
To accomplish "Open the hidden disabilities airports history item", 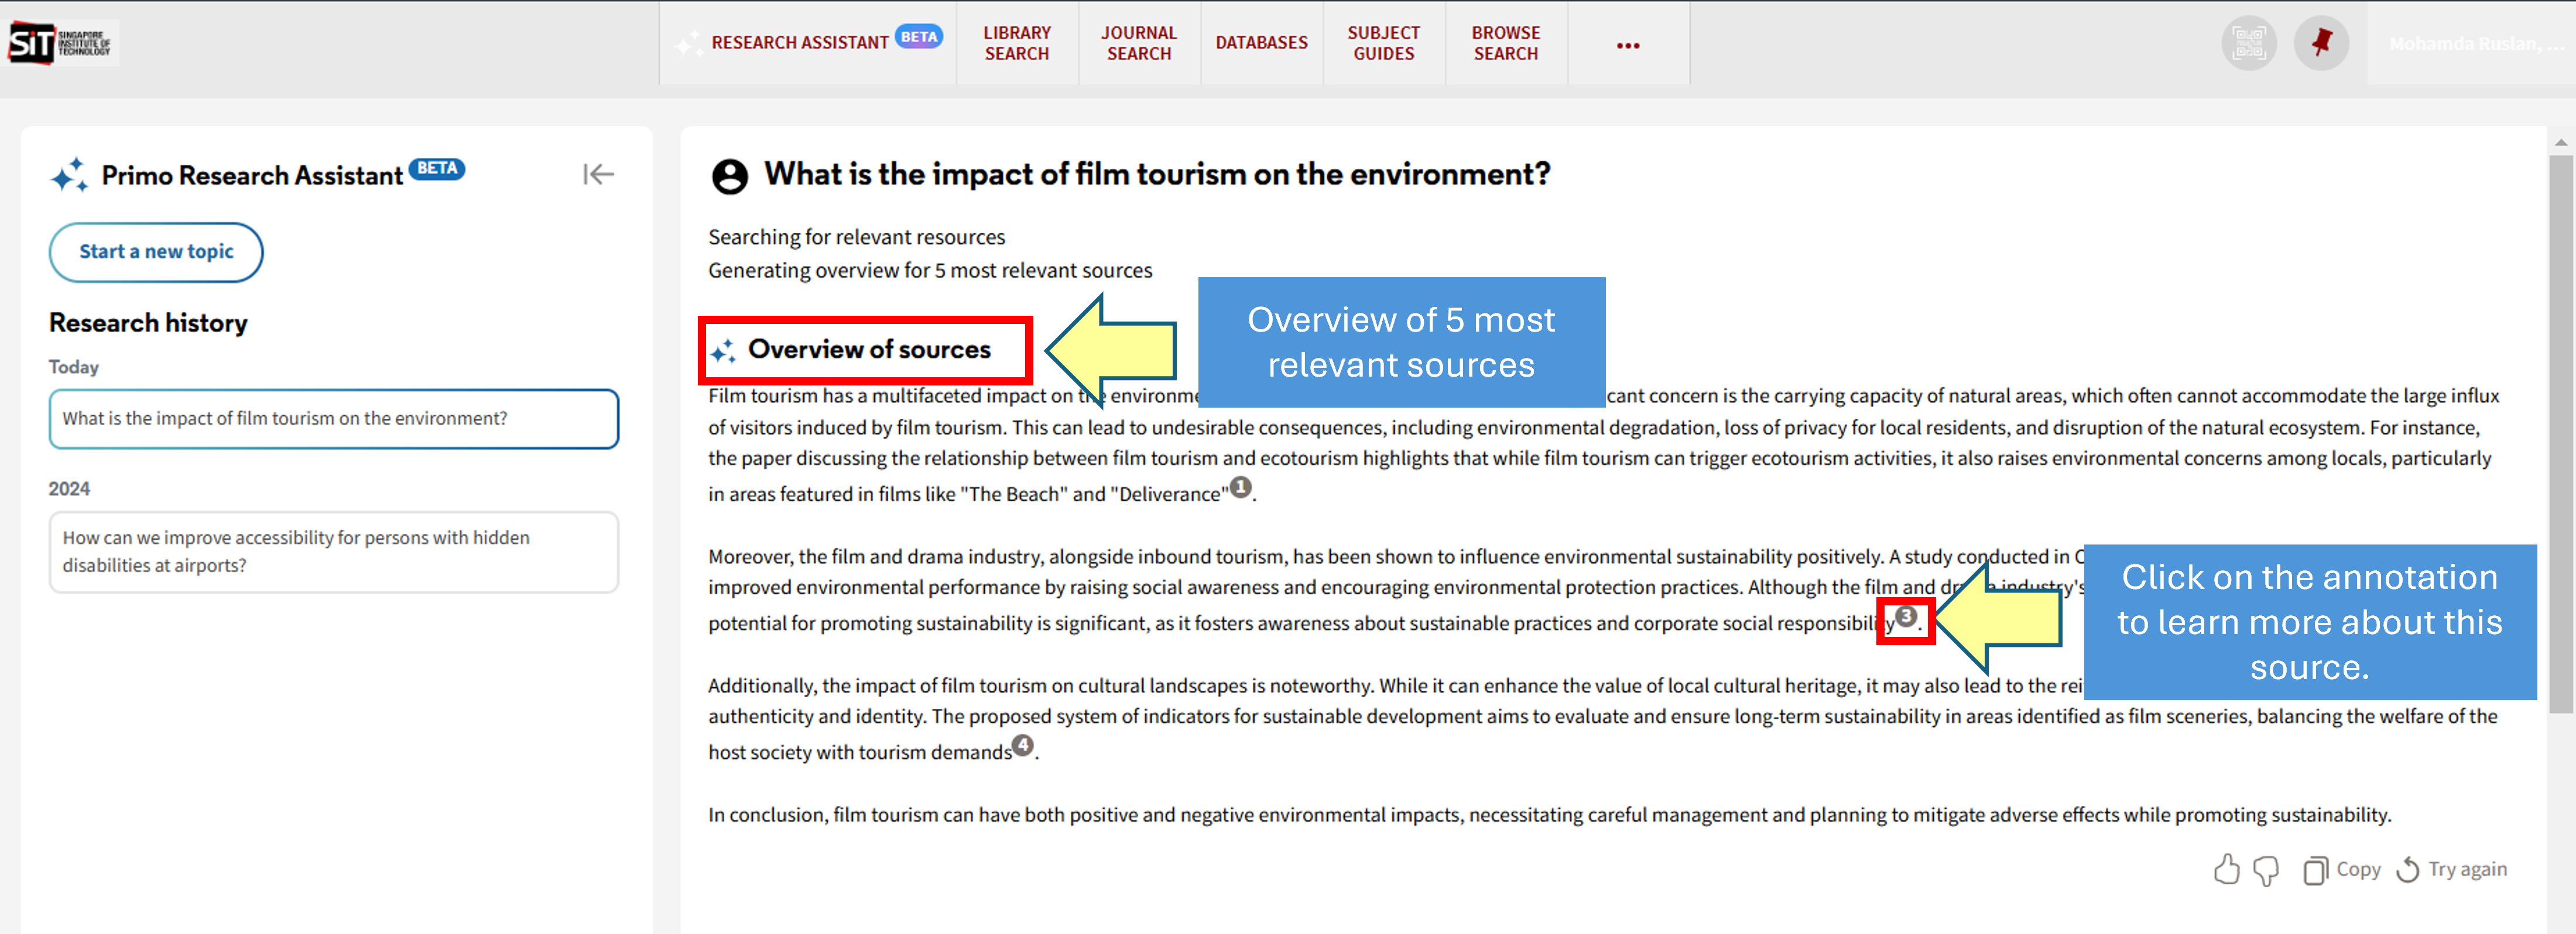I will 333,552.
